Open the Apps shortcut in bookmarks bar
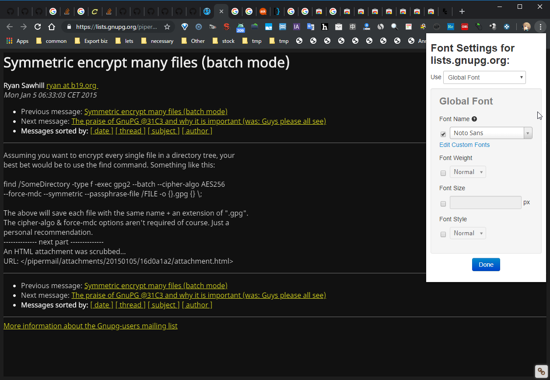 point(18,41)
